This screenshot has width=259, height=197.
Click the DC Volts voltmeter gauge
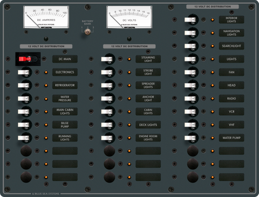tap(129, 17)
